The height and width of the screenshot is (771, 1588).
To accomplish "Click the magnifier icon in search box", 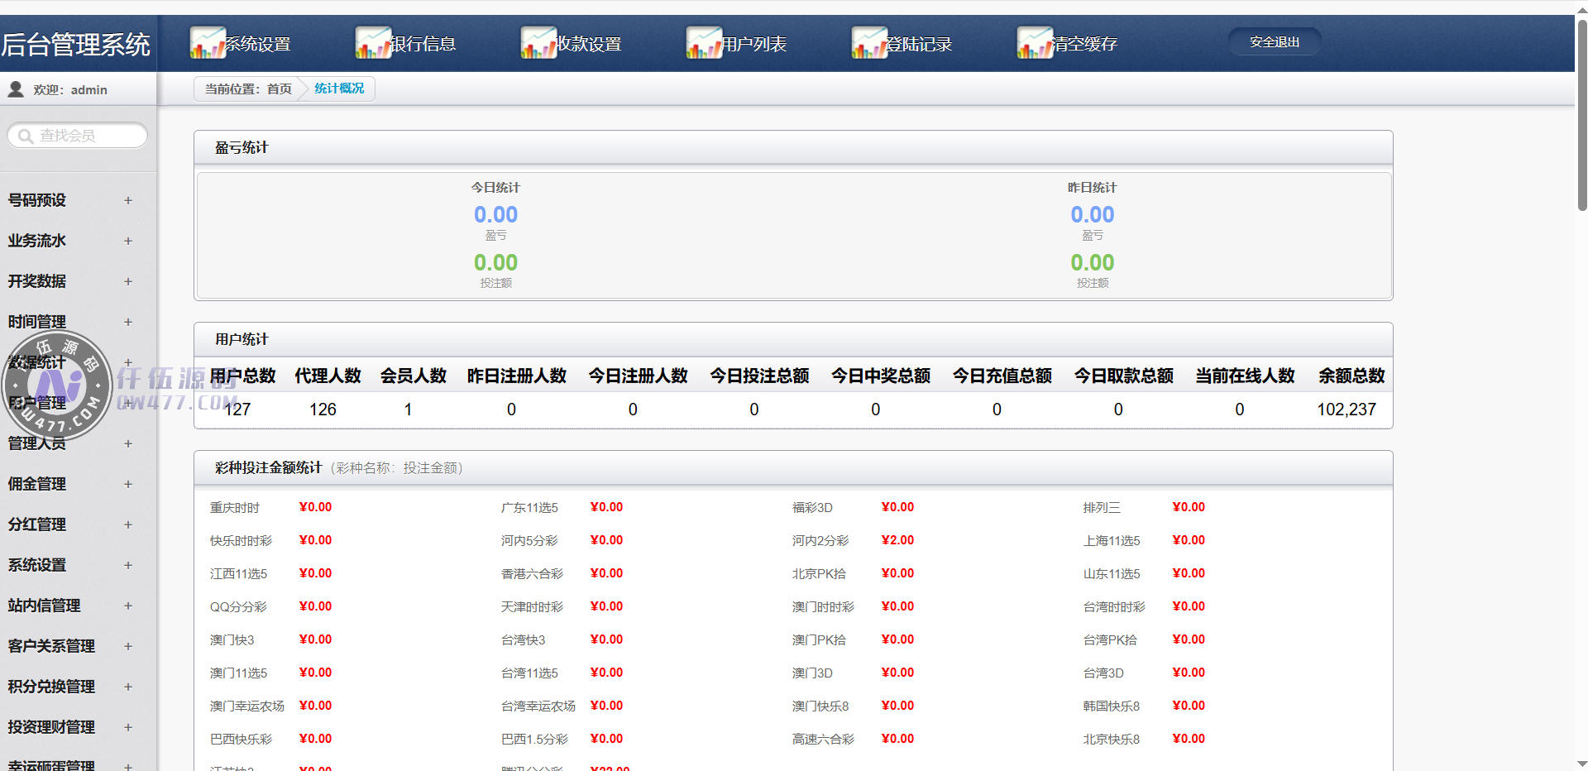I will pos(26,136).
